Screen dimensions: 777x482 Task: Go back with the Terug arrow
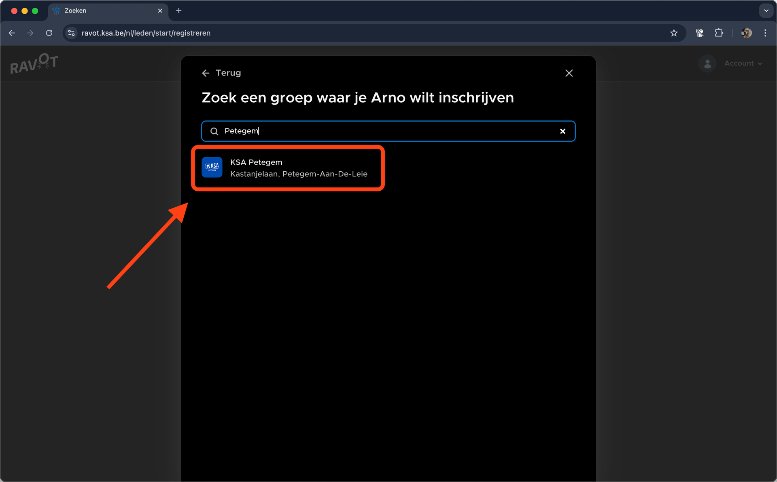(x=206, y=73)
